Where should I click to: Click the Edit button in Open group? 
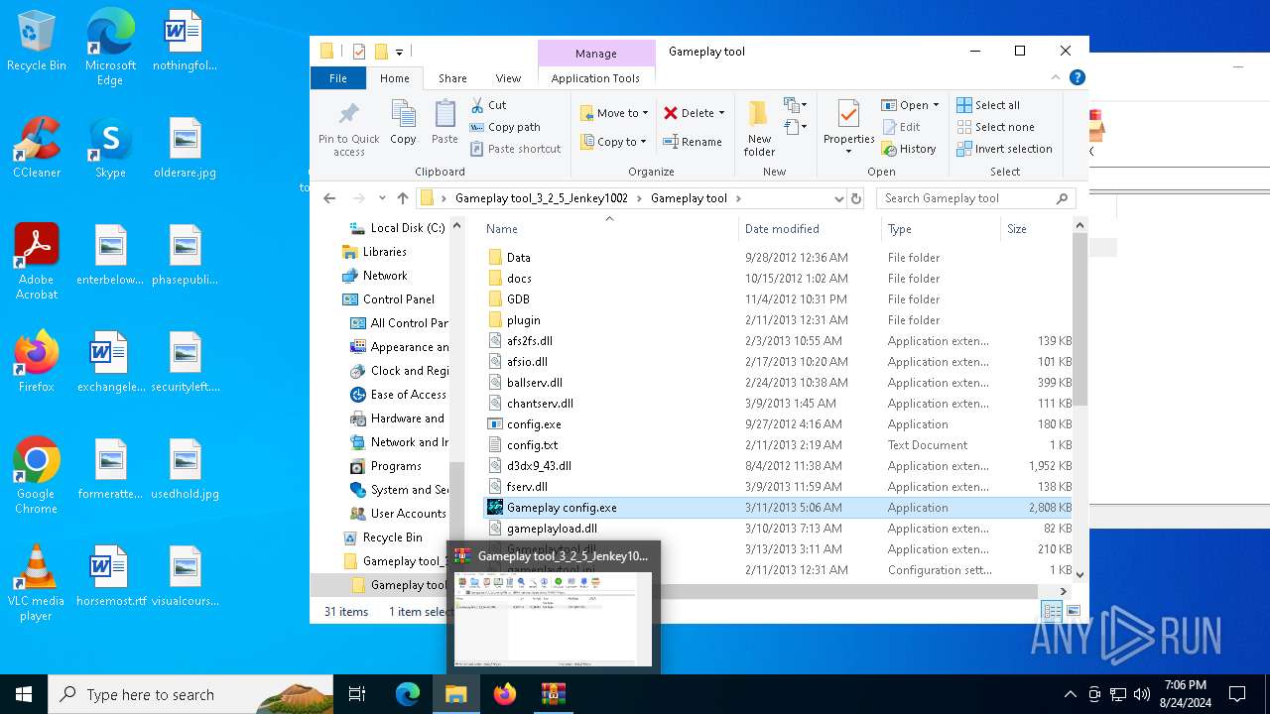(901, 127)
